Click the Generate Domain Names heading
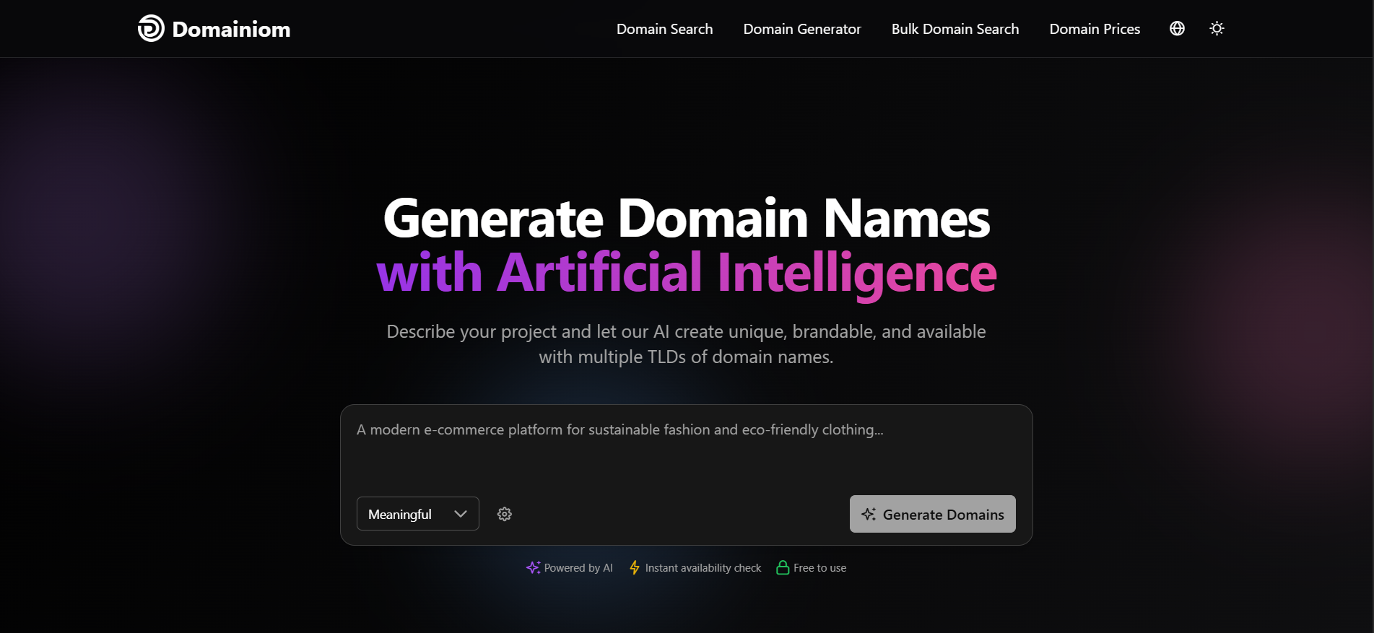The width and height of the screenshot is (1374, 633). pos(687,219)
